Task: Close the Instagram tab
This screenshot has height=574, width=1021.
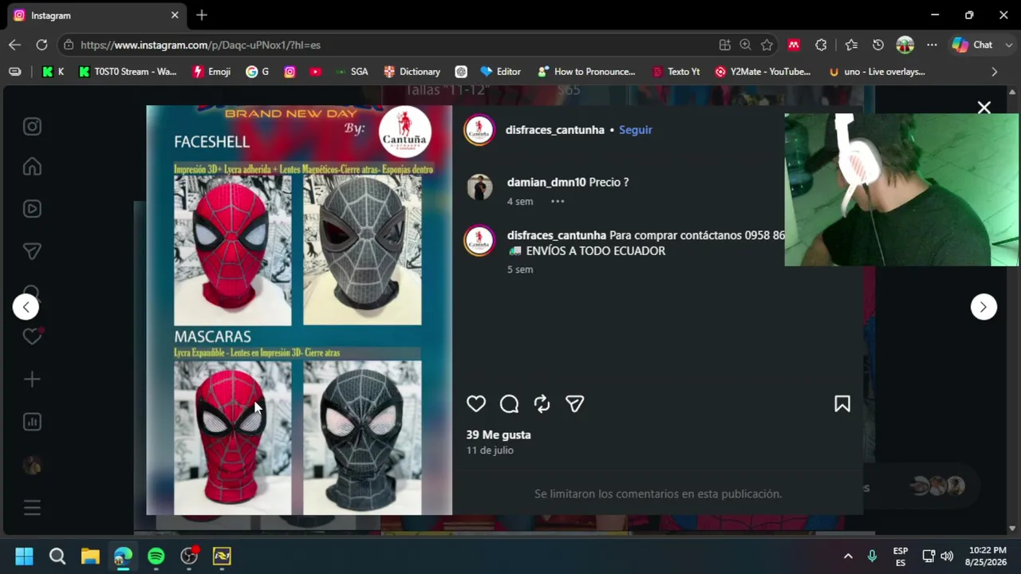Action: click(x=175, y=15)
